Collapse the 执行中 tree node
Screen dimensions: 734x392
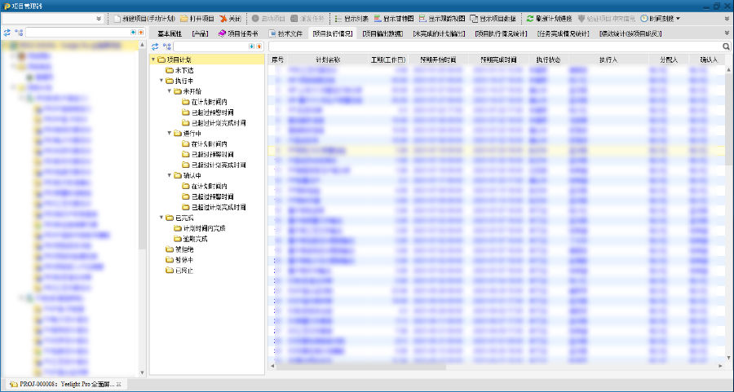[x=161, y=81]
